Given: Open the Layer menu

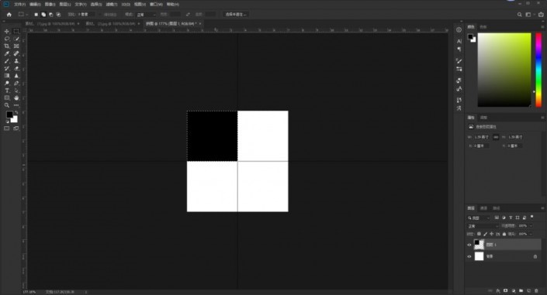Looking at the screenshot, I should [65, 5].
